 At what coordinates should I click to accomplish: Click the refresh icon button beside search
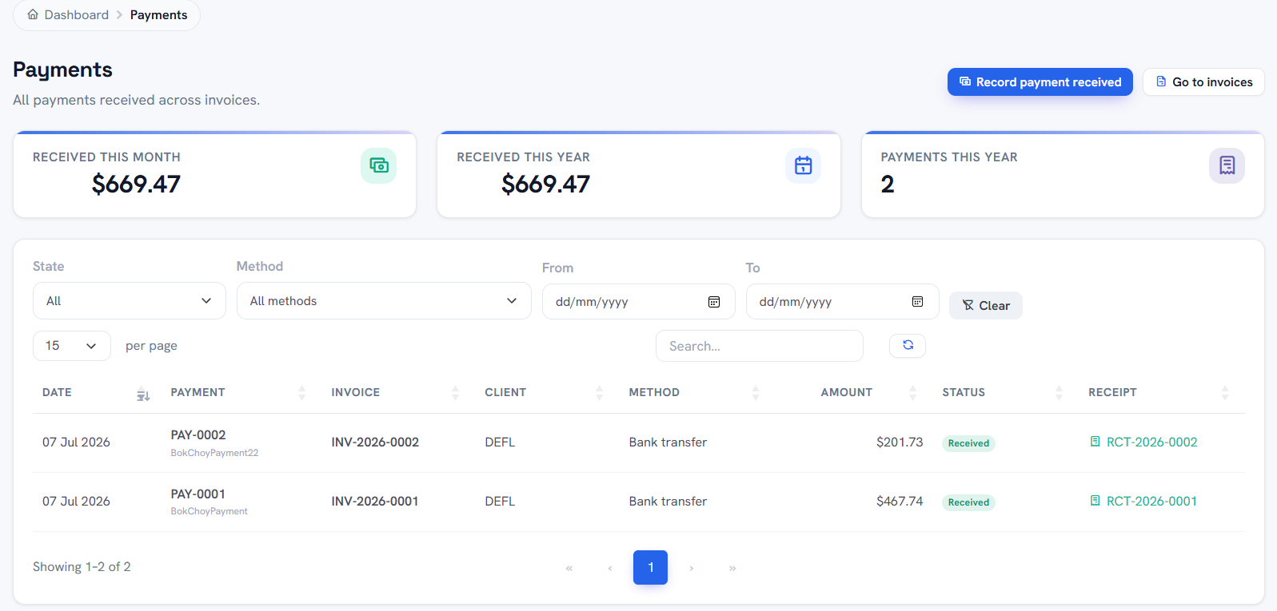pyautogui.click(x=908, y=345)
